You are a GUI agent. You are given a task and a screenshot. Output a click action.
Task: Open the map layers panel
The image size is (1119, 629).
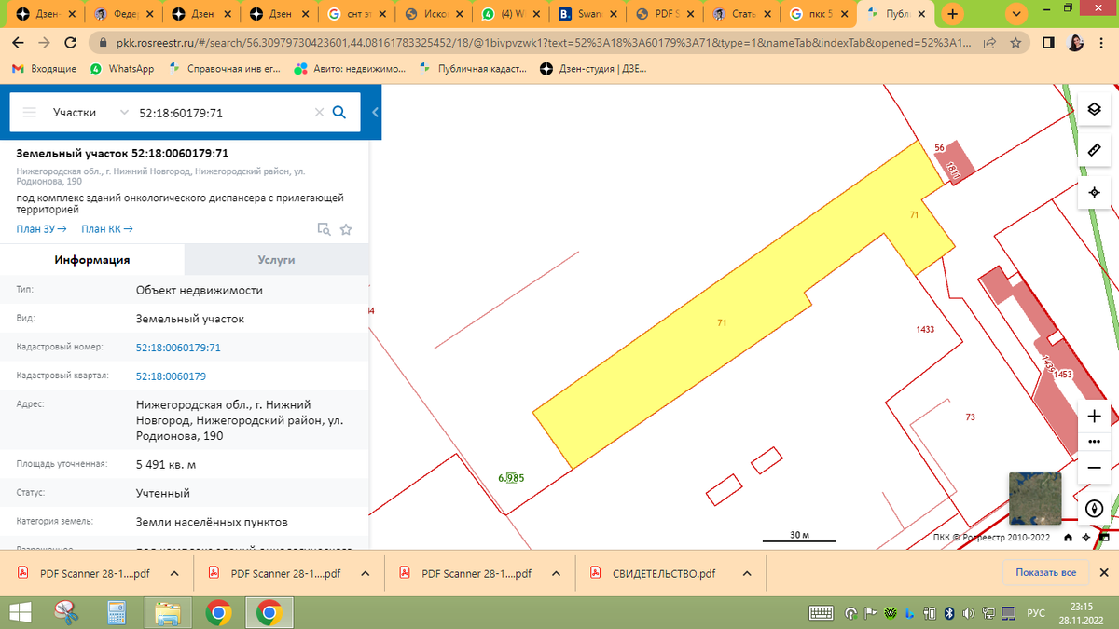pos(1095,109)
